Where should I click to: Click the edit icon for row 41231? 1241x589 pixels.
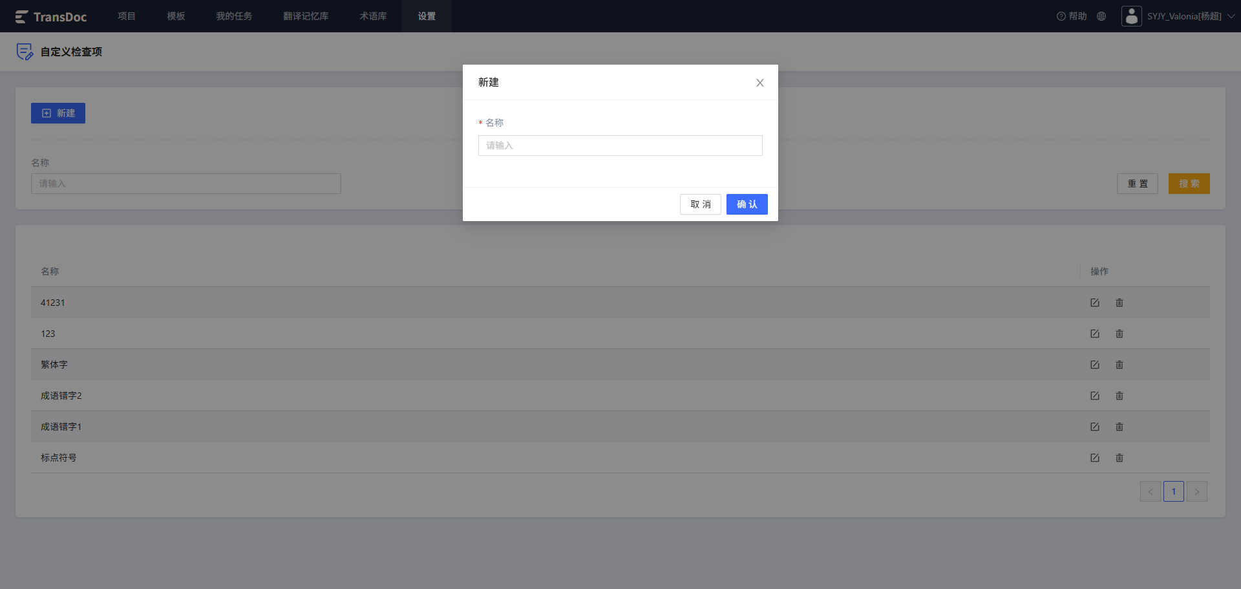(x=1095, y=303)
